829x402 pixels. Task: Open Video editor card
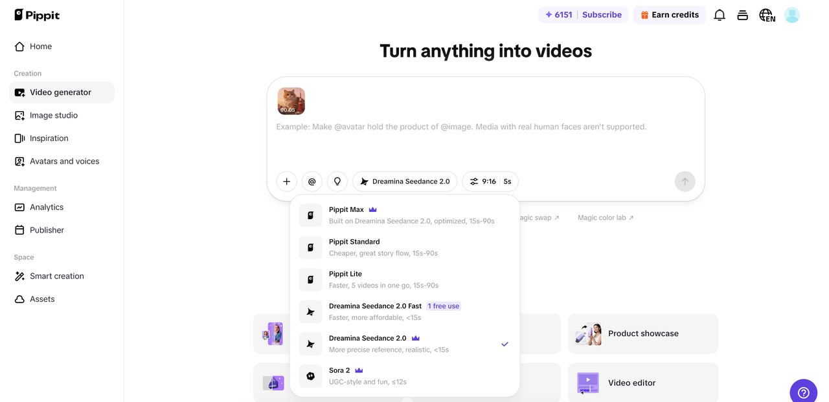[643, 383]
